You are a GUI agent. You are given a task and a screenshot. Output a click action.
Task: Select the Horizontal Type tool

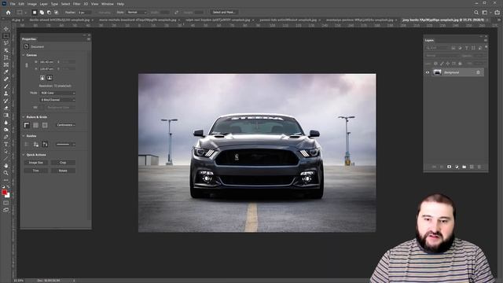coord(6,144)
